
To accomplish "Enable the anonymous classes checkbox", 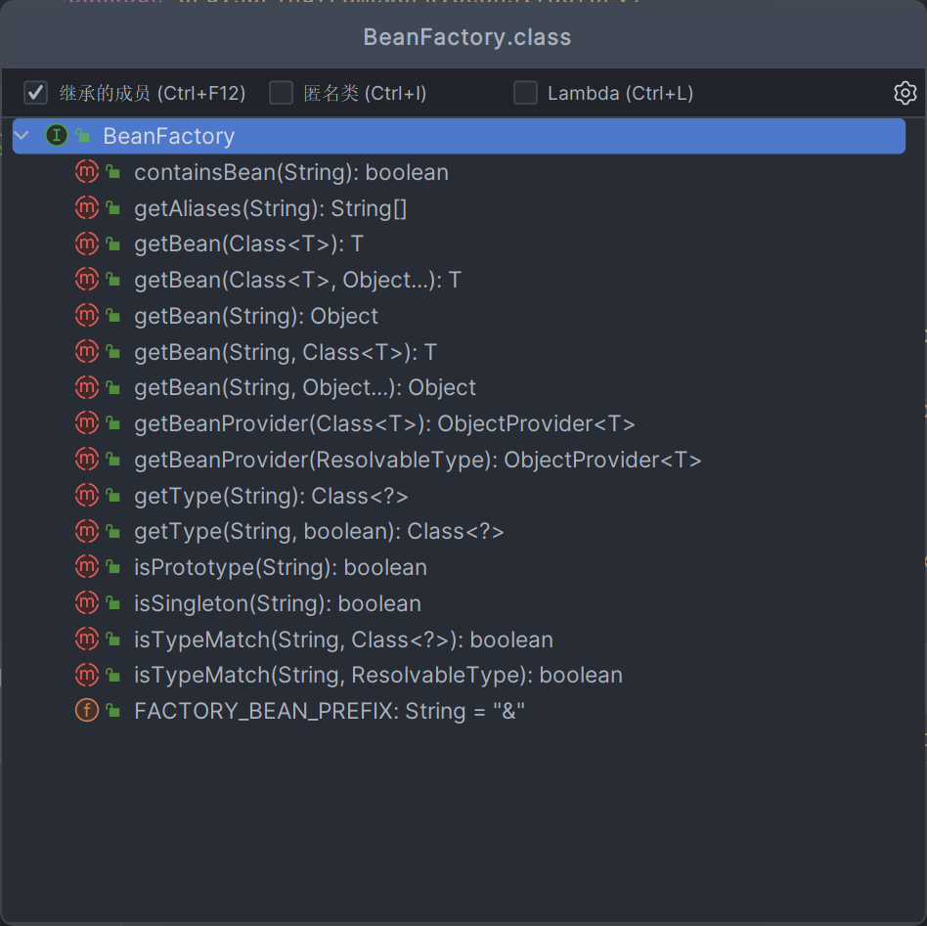I will [x=282, y=93].
